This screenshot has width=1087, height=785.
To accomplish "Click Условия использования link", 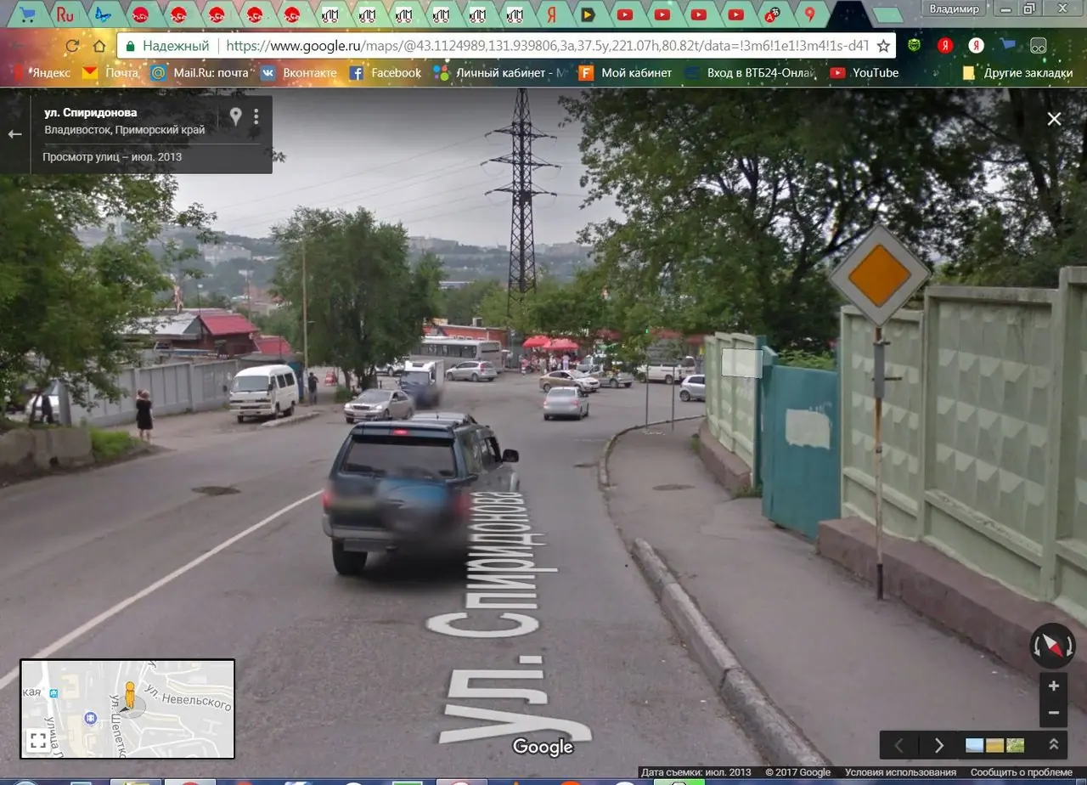I will [x=900, y=772].
